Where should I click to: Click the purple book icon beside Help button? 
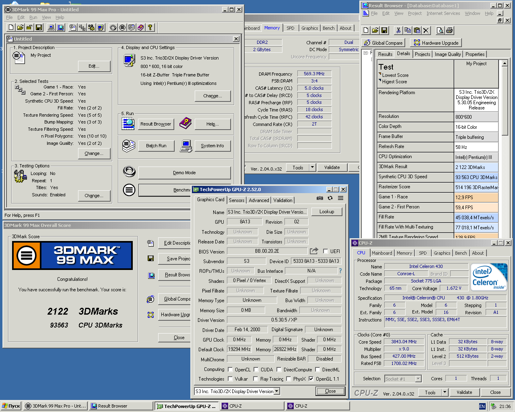pyautogui.click(x=185, y=123)
